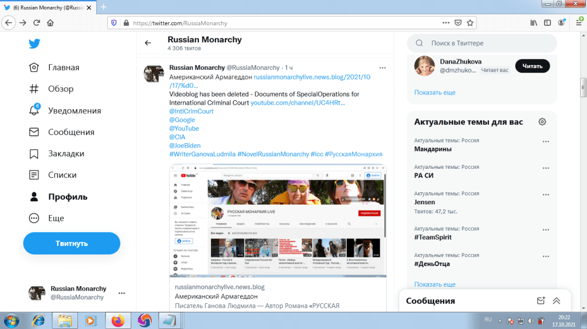Bookmark this page star icon
This screenshot has width=587, height=329.
pos(470,23)
